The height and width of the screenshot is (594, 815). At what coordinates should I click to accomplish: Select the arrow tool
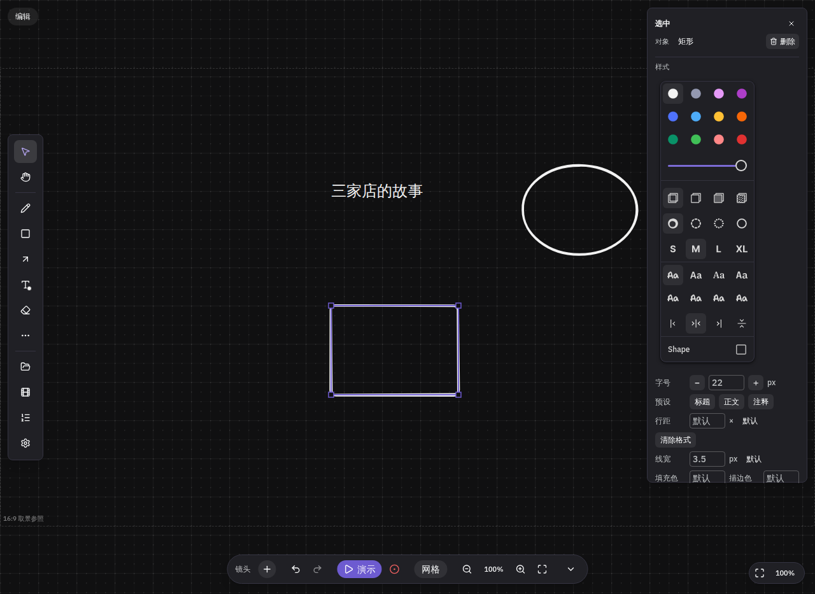pos(25,259)
